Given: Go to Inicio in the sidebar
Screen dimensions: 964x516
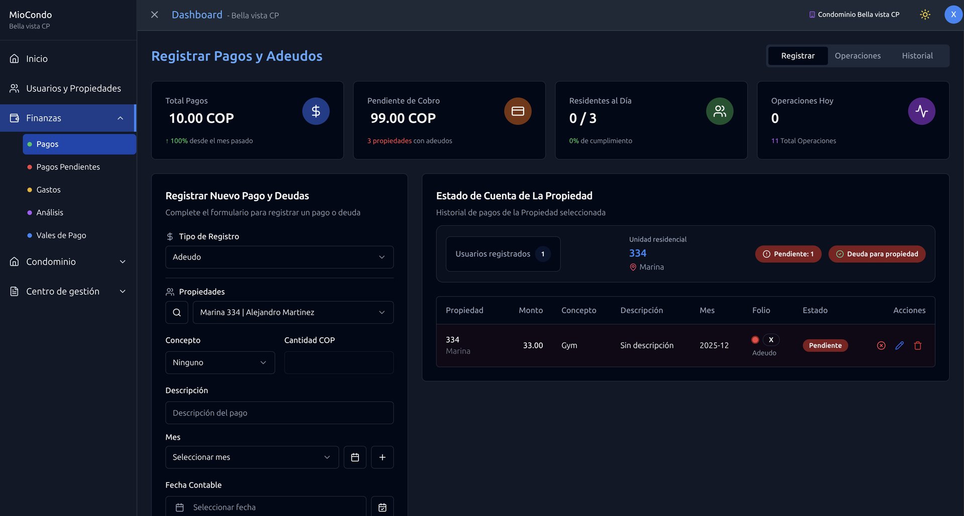Looking at the screenshot, I should (x=68, y=59).
